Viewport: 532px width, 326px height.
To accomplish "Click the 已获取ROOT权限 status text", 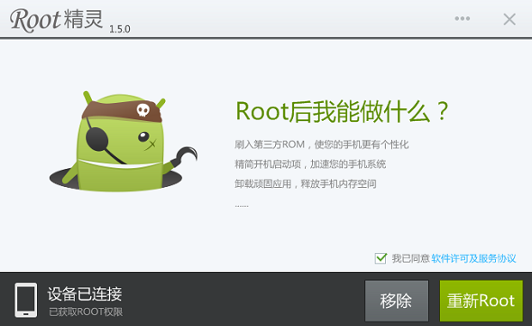I will pyautogui.click(x=86, y=312).
